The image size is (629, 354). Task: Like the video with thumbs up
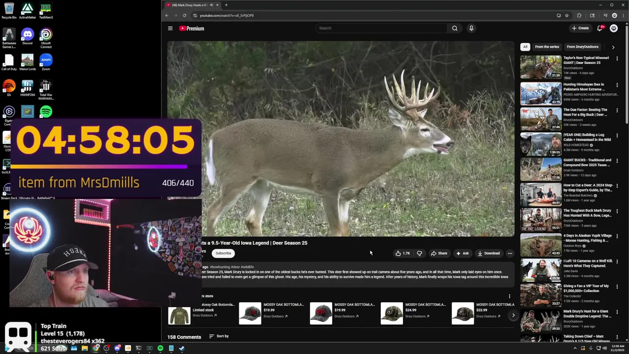[x=402, y=253]
